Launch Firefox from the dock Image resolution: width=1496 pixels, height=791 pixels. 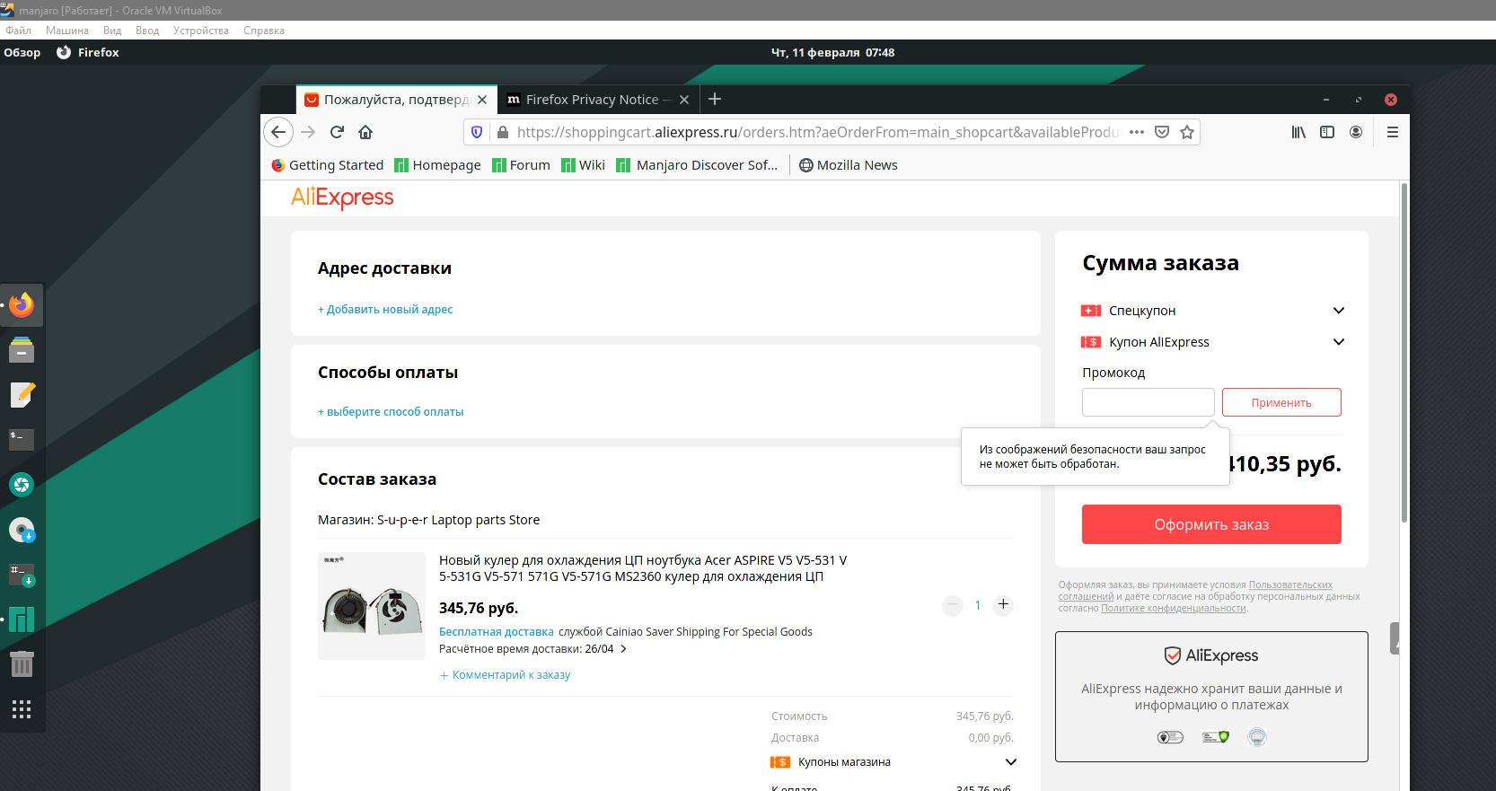pos(22,305)
